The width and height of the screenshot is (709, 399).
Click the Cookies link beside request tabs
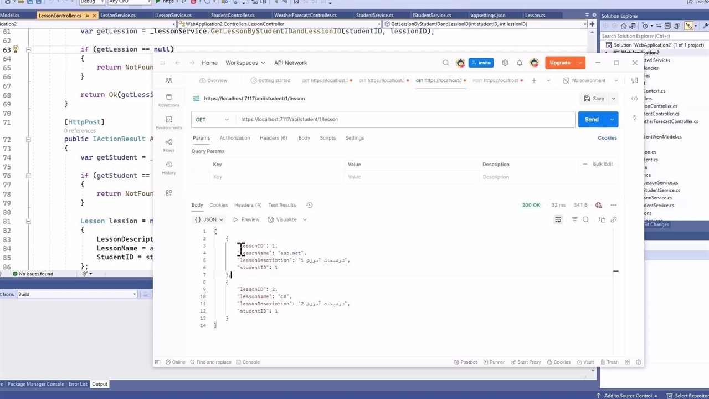pyautogui.click(x=607, y=138)
